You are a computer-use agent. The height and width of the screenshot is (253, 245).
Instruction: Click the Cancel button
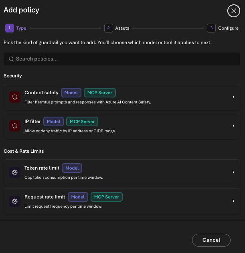(x=211, y=240)
